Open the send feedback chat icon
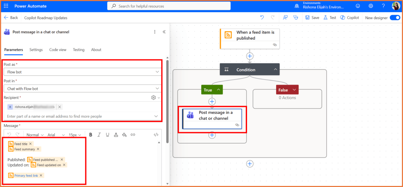403x187 pixels. [285, 17]
